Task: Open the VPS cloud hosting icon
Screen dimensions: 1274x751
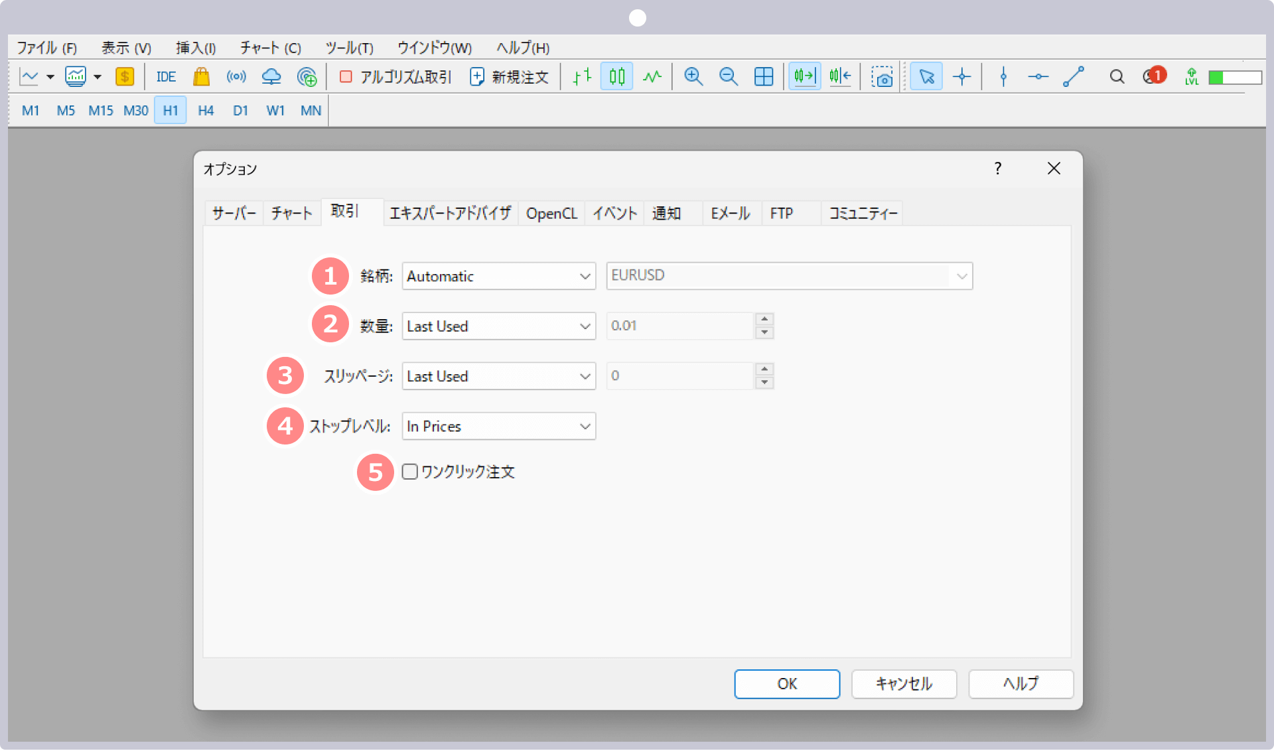Action: coord(271,77)
